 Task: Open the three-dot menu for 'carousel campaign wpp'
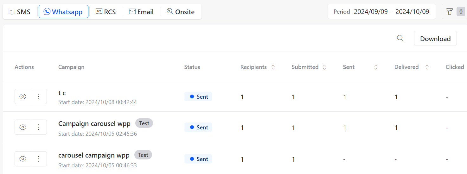click(39, 159)
